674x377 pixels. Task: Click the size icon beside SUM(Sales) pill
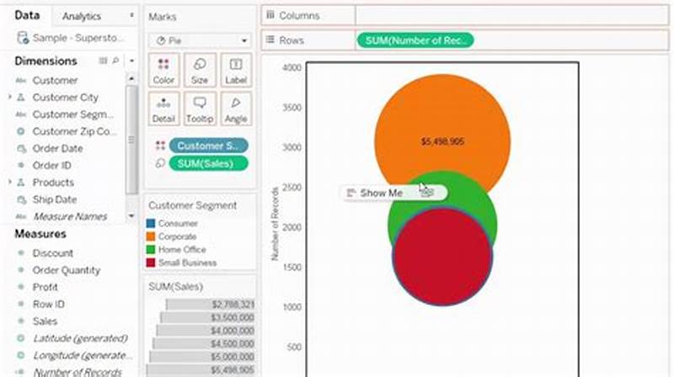(x=160, y=163)
